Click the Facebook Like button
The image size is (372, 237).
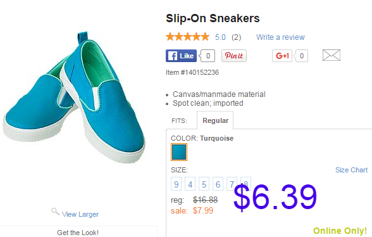[181, 56]
